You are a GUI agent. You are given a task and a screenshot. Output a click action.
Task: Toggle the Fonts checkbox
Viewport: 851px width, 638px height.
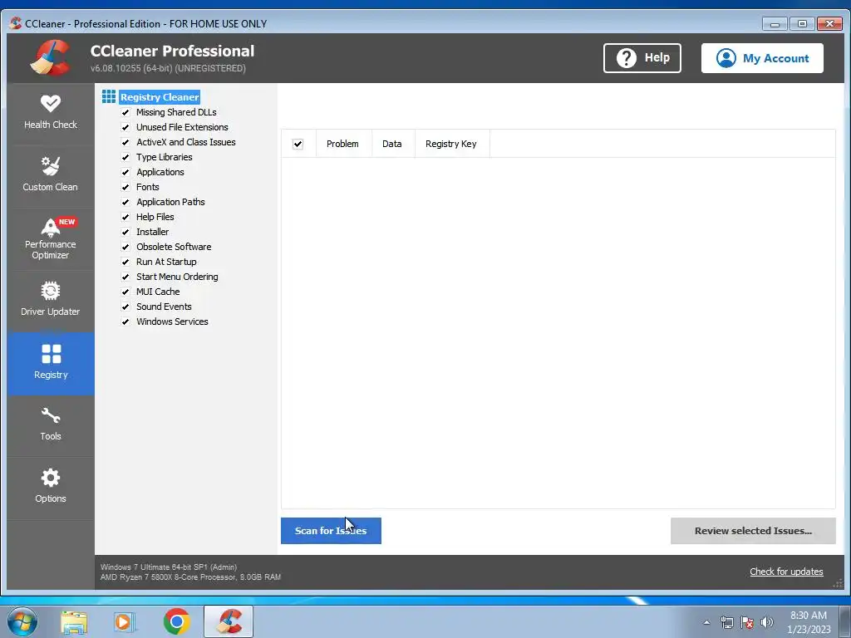125,187
